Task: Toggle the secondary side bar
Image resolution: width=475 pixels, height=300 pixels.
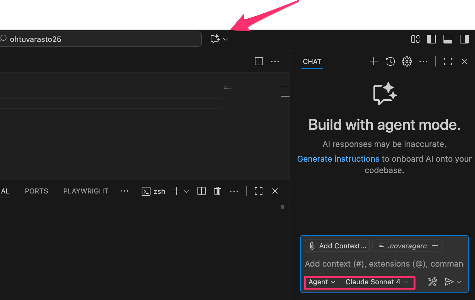Action: [x=464, y=39]
